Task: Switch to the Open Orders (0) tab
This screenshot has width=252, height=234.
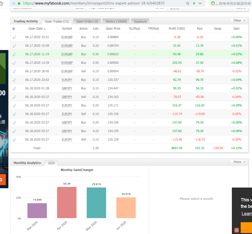Action: click(87, 22)
